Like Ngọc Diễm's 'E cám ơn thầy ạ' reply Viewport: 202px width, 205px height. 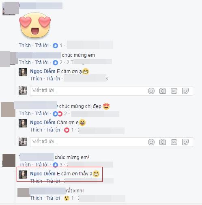click(x=36, y=181)
